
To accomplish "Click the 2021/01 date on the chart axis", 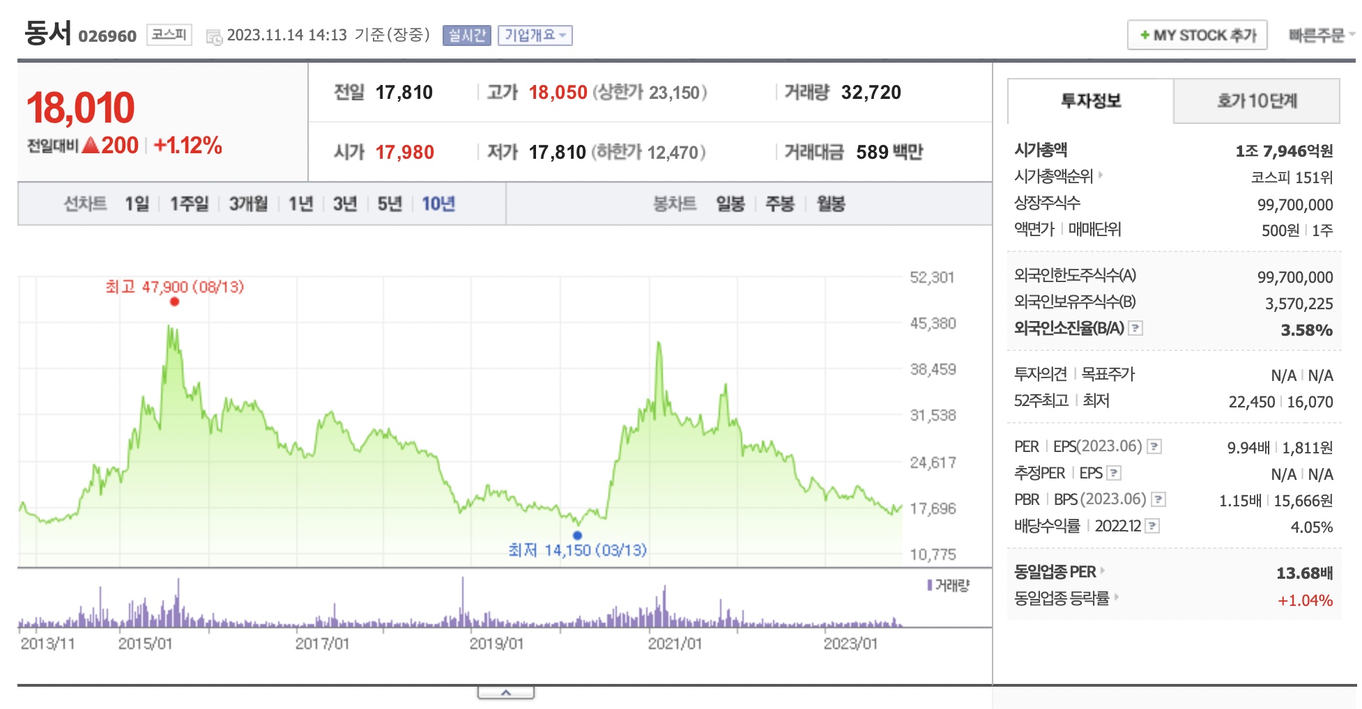I will point(675,644).
